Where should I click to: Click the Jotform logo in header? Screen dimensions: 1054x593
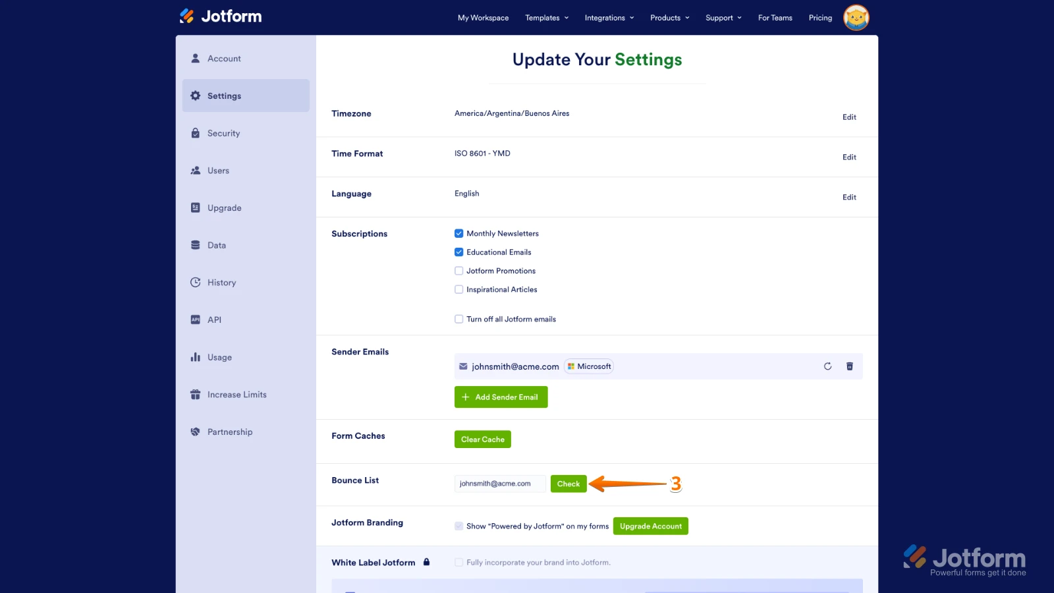point(221,16)
